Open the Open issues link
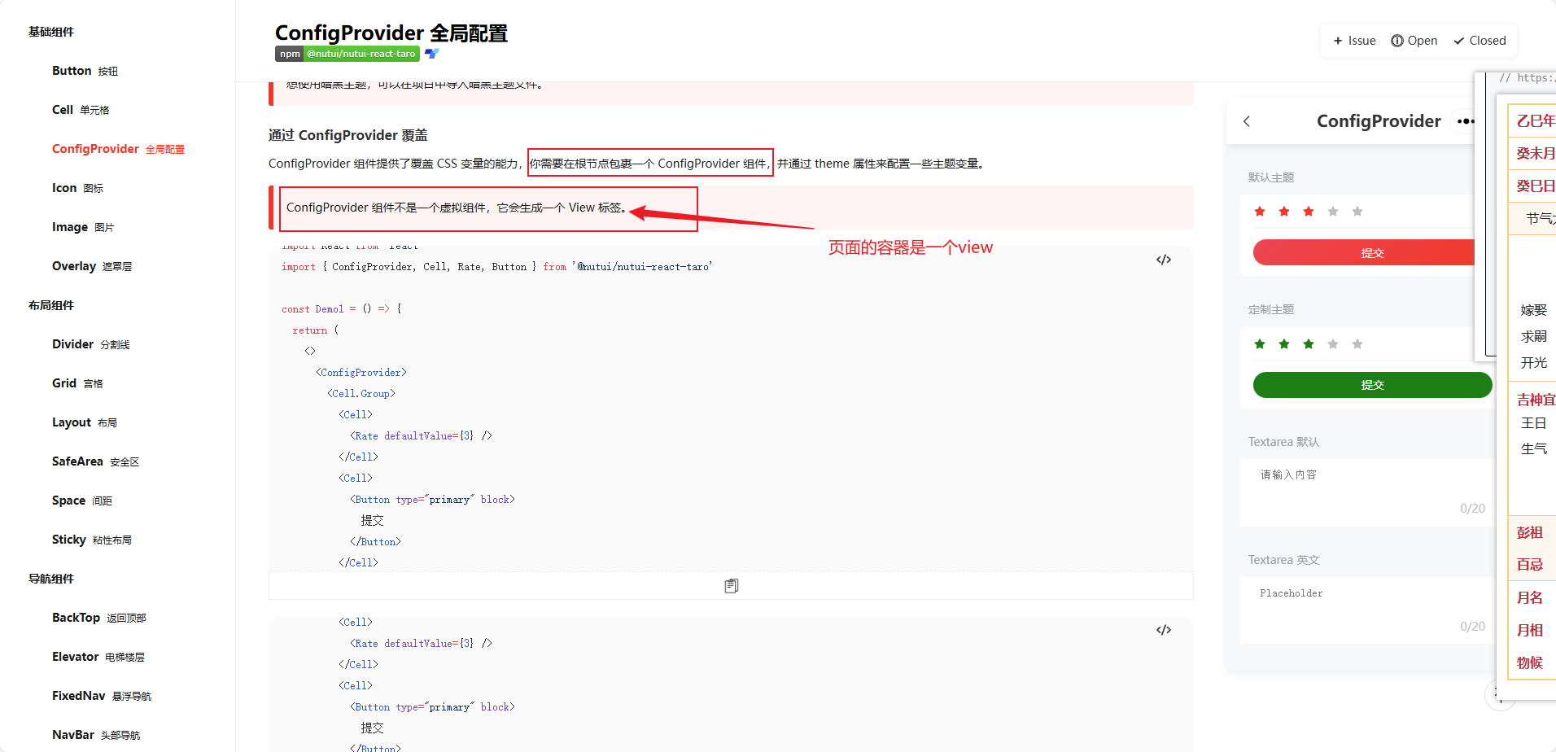1556x752 pixels. coord(1414,41)
